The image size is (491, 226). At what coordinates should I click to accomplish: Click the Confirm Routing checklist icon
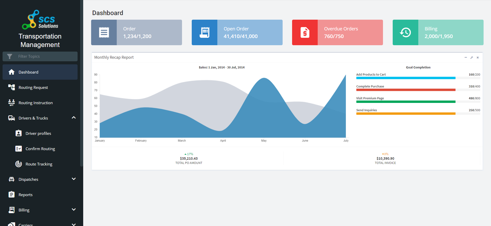pyautogui.click(x=18, y=149)
